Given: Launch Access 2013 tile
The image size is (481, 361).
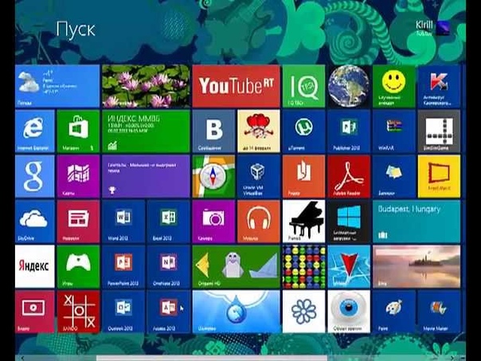Looking at the screenshot, I should pyautogui.click(x=168, y=312).
